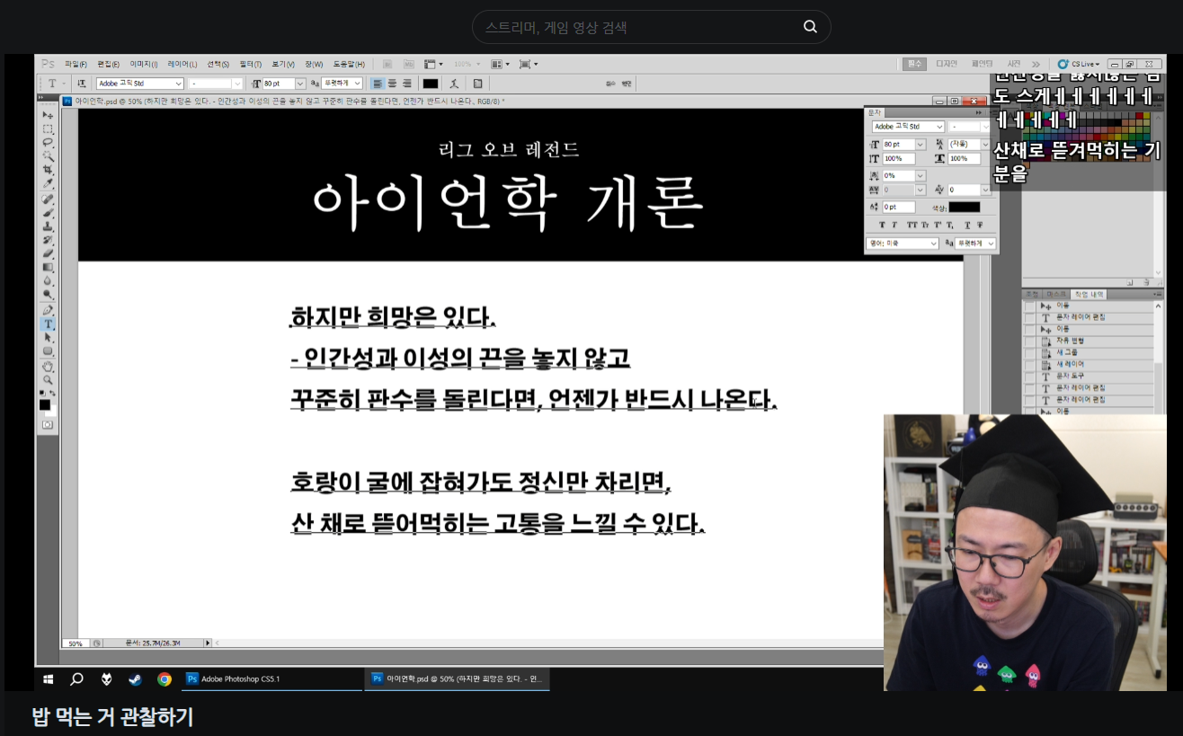1183x736 pixels.
Task: Select the Dodge tool
Action: pos(48,294)
